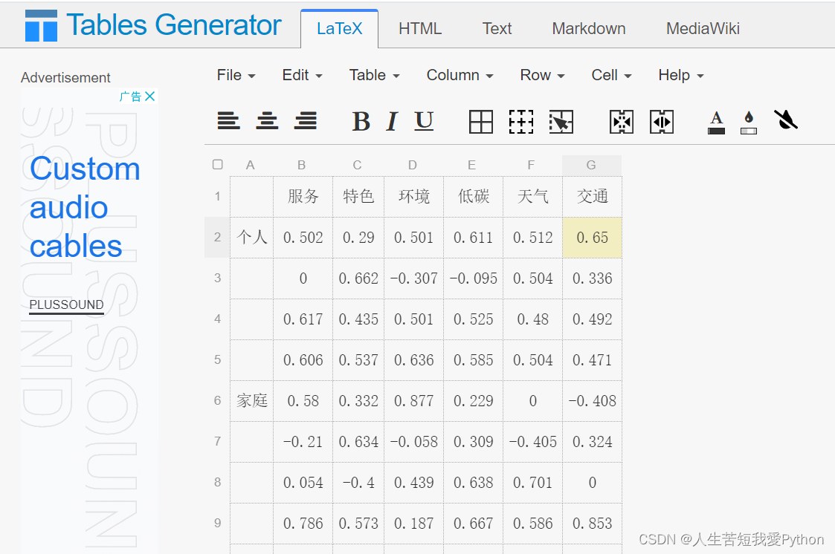Apply all borders icon

coord(481,122)
